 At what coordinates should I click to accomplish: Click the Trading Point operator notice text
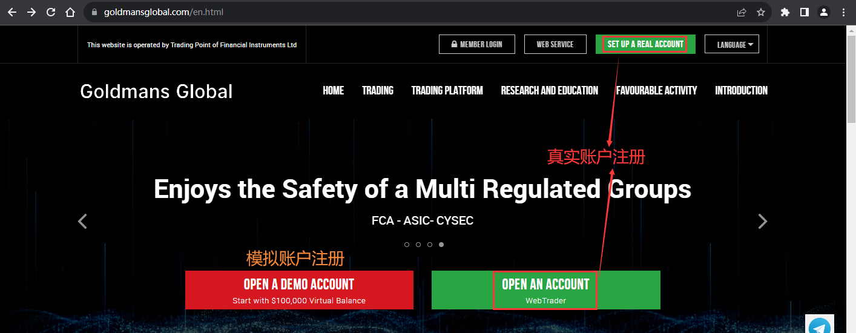[192, 45]
